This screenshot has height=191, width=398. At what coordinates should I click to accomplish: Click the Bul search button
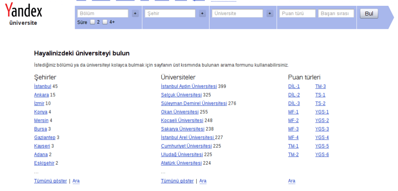click(x=369, y=14)
